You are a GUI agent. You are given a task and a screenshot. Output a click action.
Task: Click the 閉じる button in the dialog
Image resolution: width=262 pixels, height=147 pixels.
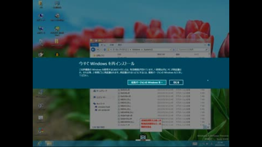[176, 82]
